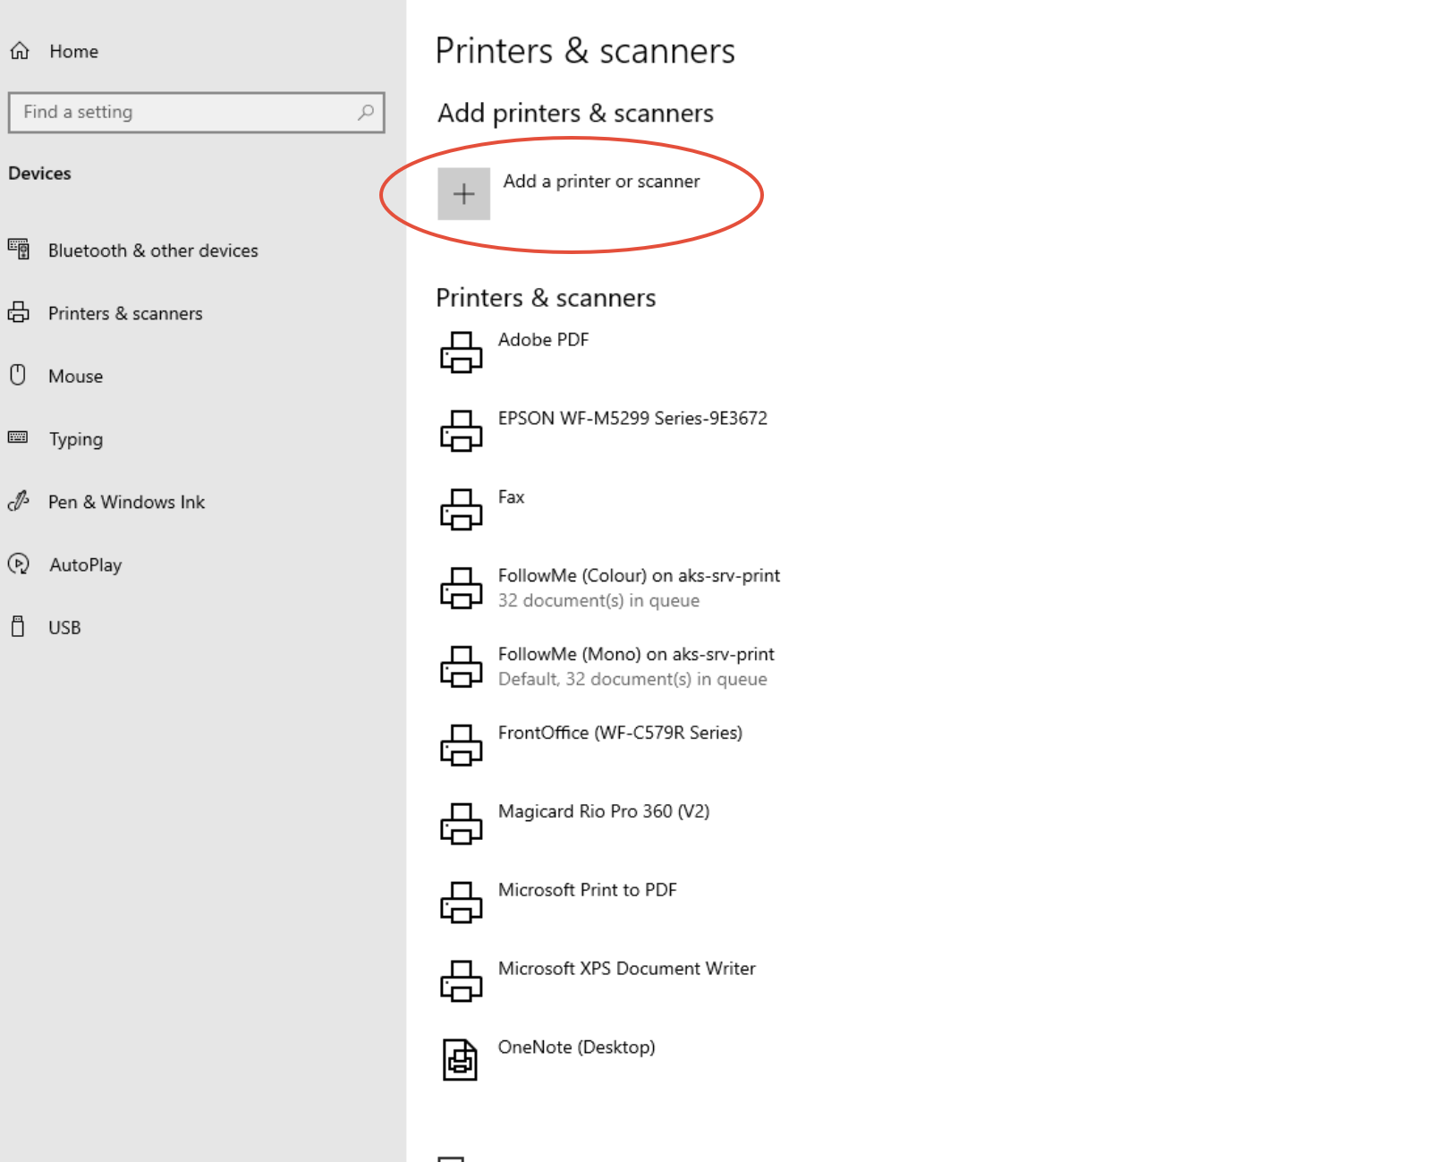This screenshot has width=1442, height=1162.
Task: Select OneNote (Desktop) printer name
Action: pos(576,1047)
